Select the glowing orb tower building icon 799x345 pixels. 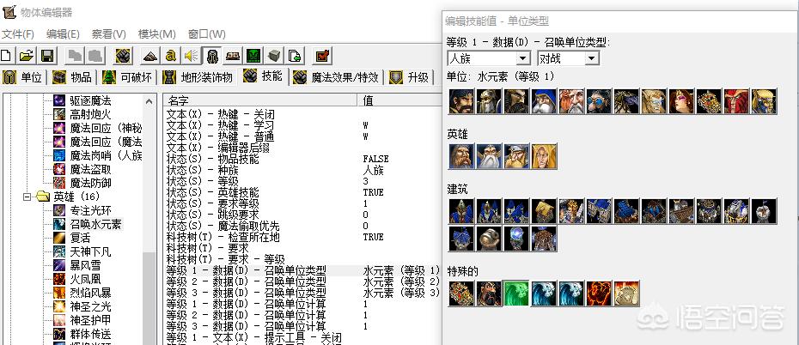(x=516, y=239)
